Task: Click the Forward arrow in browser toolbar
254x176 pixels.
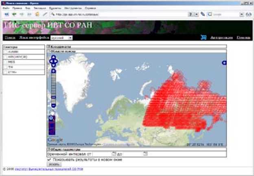Action: (22, 14)
